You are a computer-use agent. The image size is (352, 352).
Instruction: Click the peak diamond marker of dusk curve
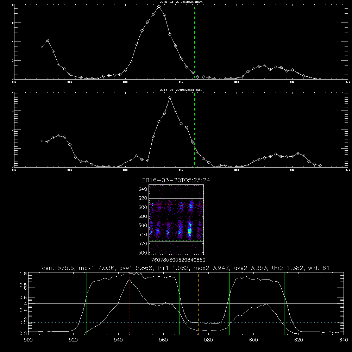(x=170, y=98)
